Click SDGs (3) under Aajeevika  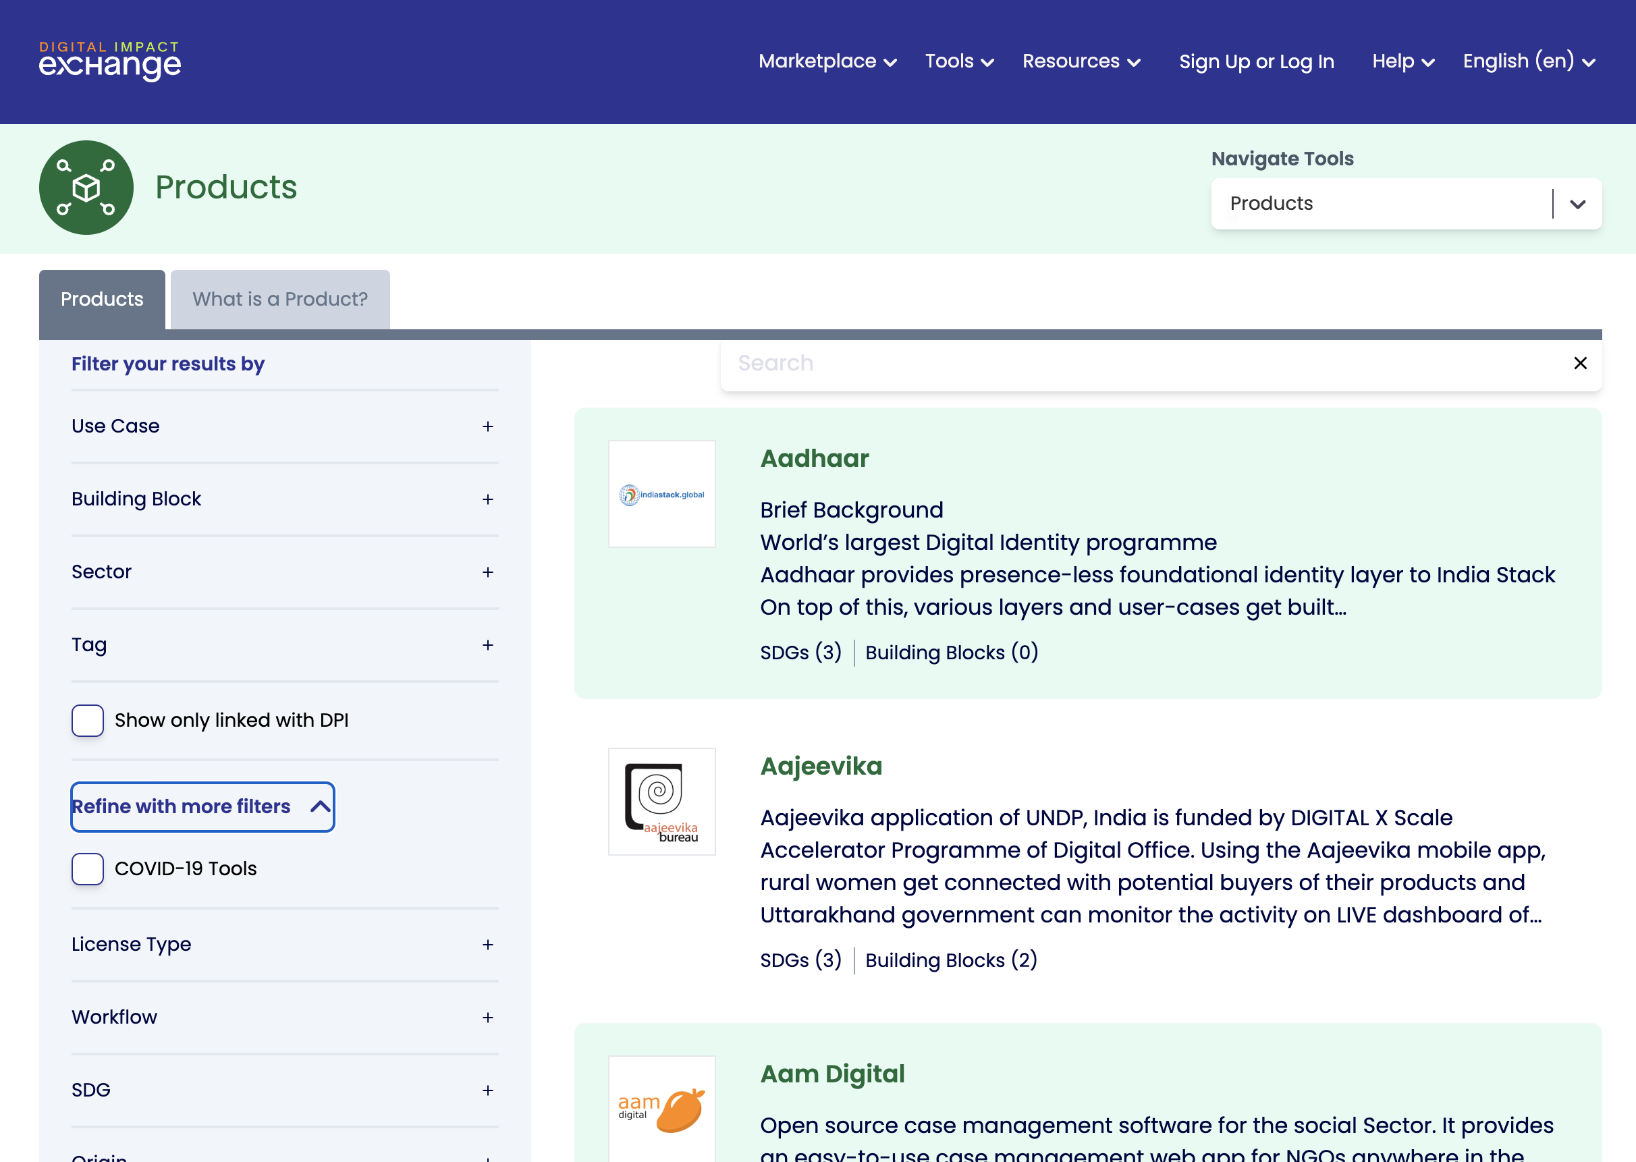click(801, 960)
